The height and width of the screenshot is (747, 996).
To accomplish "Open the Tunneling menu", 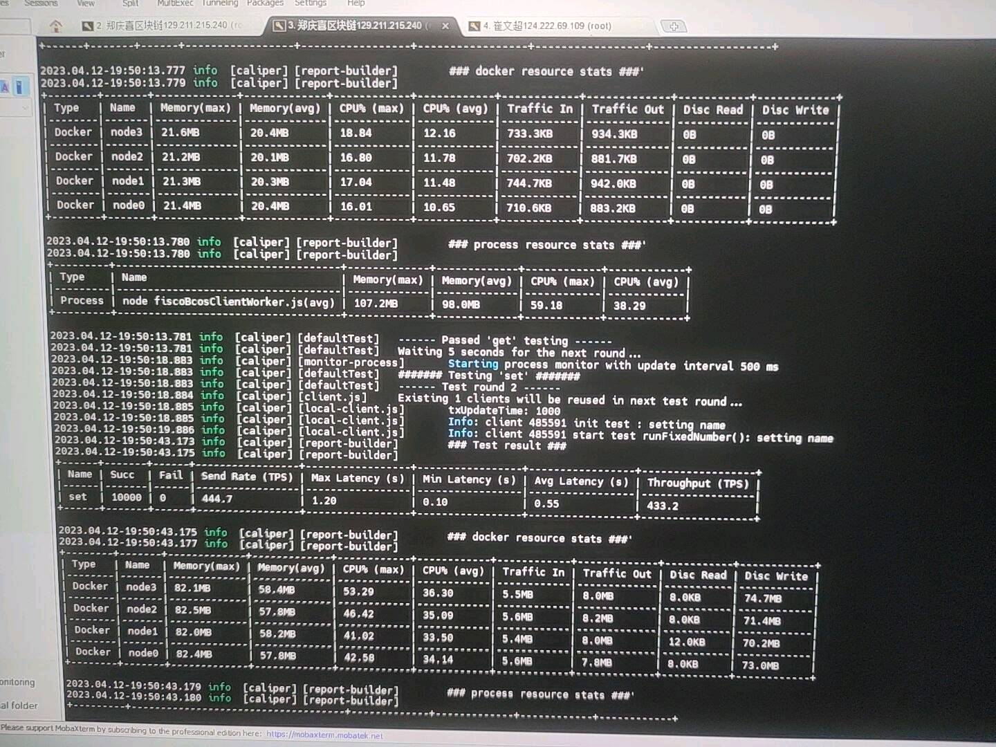I will coord(220,3).
